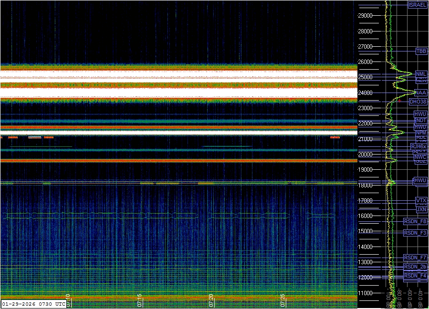429x309 pixels.
Task: Select the TBB transmitter label
Action: (421, 51)
